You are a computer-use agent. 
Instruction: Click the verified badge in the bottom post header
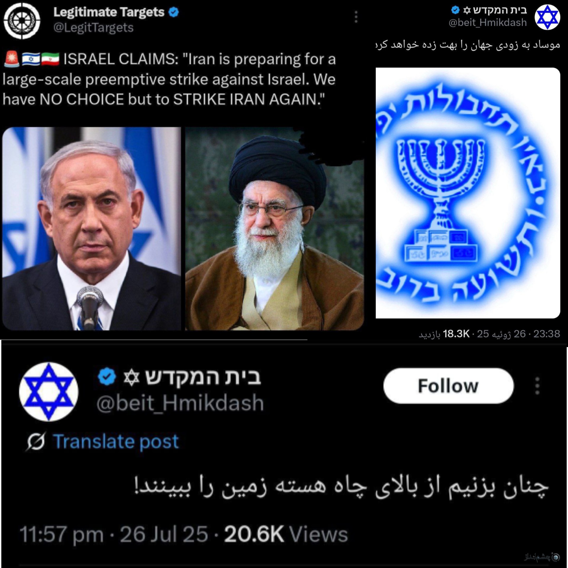pos(106,377)
